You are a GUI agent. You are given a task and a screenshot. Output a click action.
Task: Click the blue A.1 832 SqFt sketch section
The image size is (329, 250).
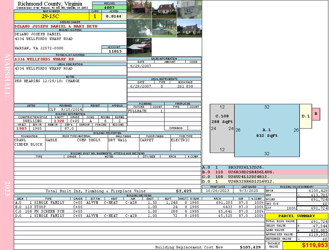267,131
